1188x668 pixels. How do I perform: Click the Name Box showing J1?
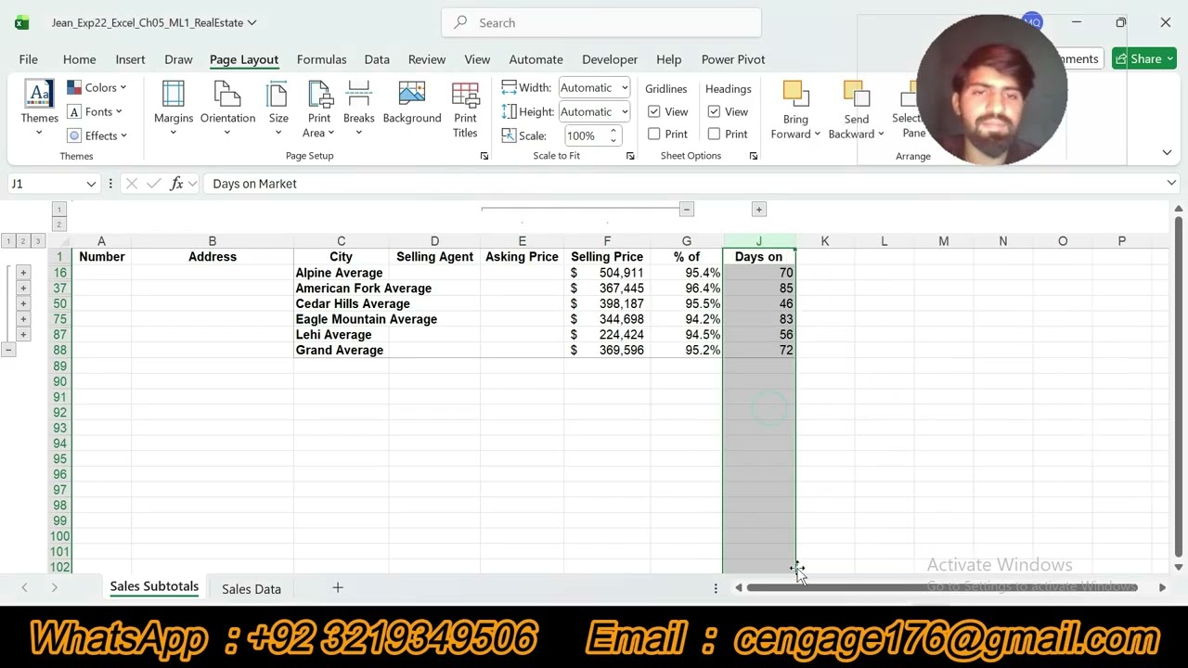(45, 184)
